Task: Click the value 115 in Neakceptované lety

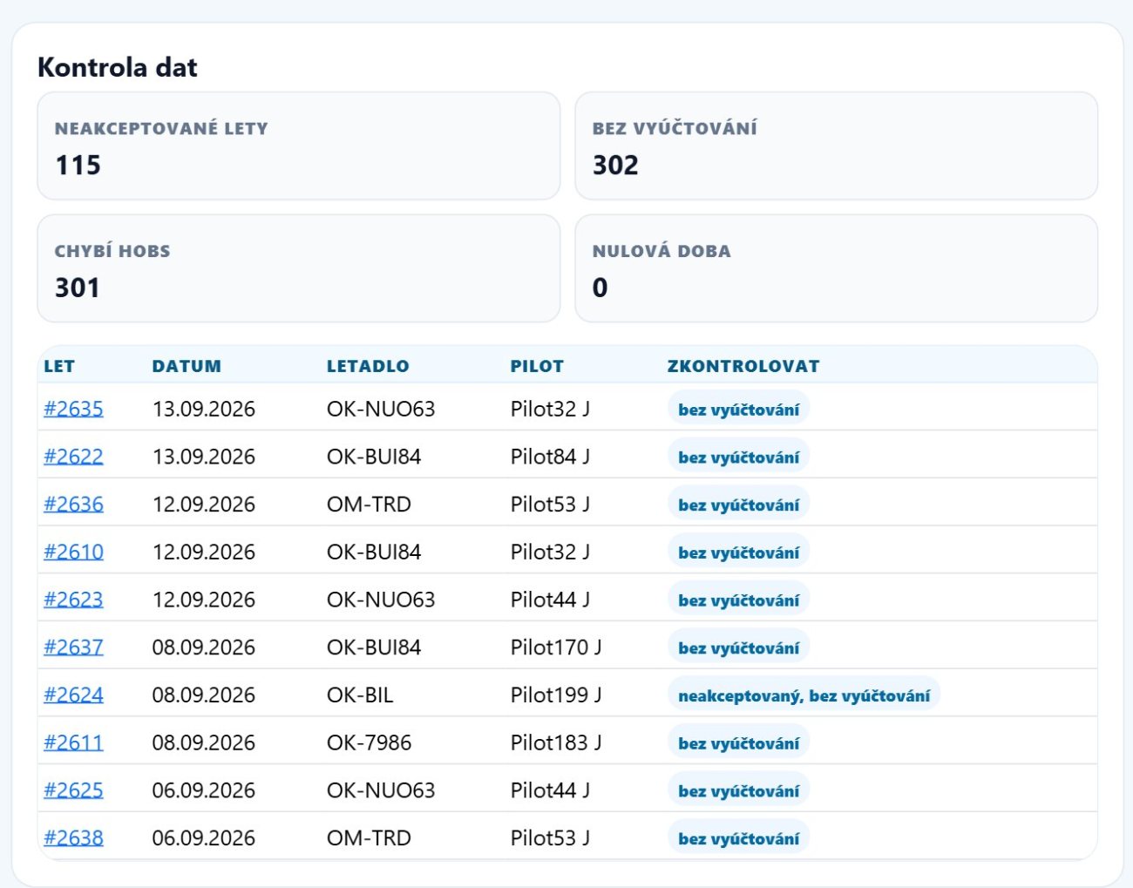Action: pos(78,165)
